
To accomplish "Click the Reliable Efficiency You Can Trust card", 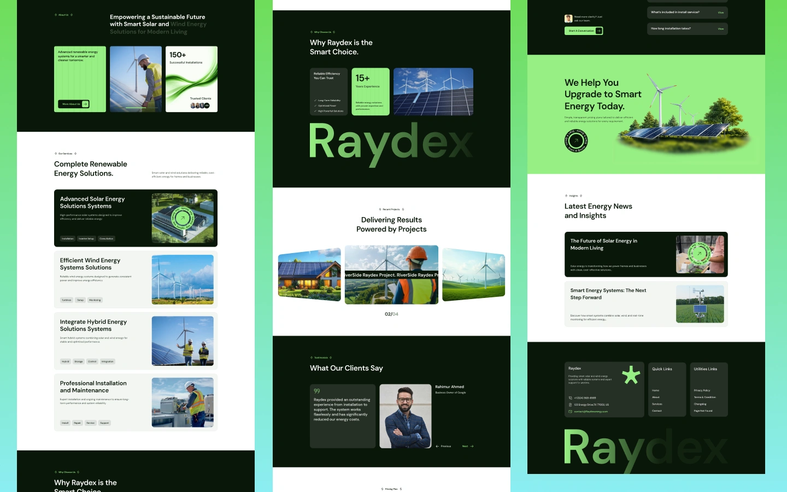I will tap(329, 91).
